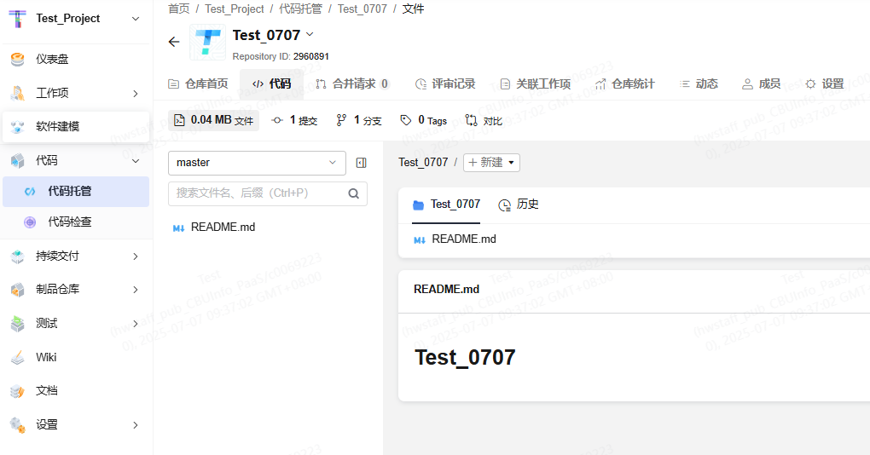Select README.md in the left file tree

click(214, 227)
